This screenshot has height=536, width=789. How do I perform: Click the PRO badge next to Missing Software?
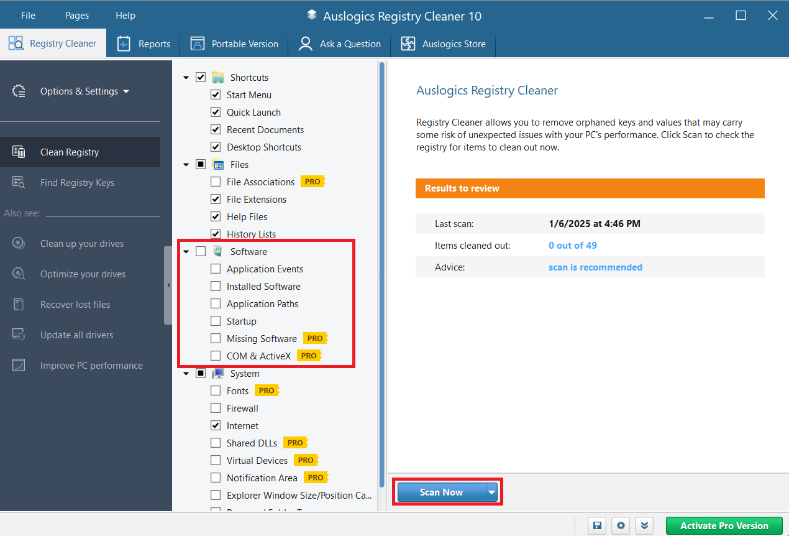tap(315, 338)
